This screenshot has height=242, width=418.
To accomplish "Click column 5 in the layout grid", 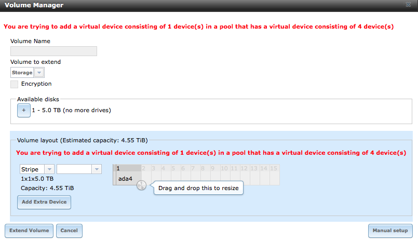I will pyautogui.click(x=176, y=168).
